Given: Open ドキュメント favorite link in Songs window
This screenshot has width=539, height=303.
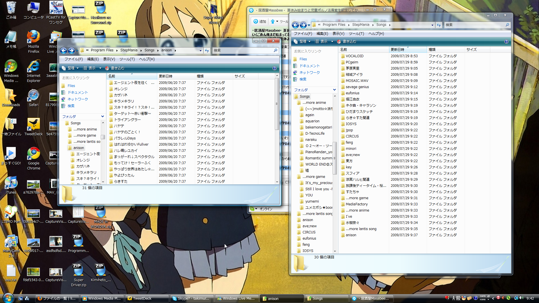Looking at the screenshot, I should click(310, 66).
